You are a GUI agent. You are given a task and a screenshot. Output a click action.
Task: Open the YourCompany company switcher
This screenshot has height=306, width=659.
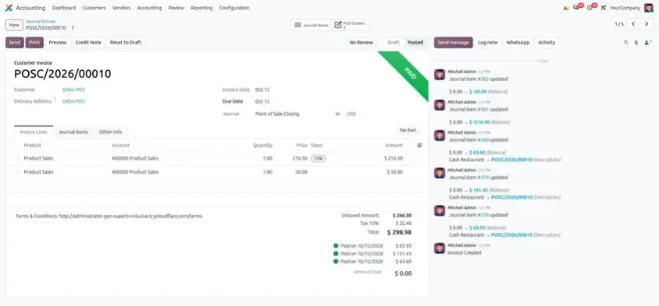pyautogui.click(x=625, y=8)
